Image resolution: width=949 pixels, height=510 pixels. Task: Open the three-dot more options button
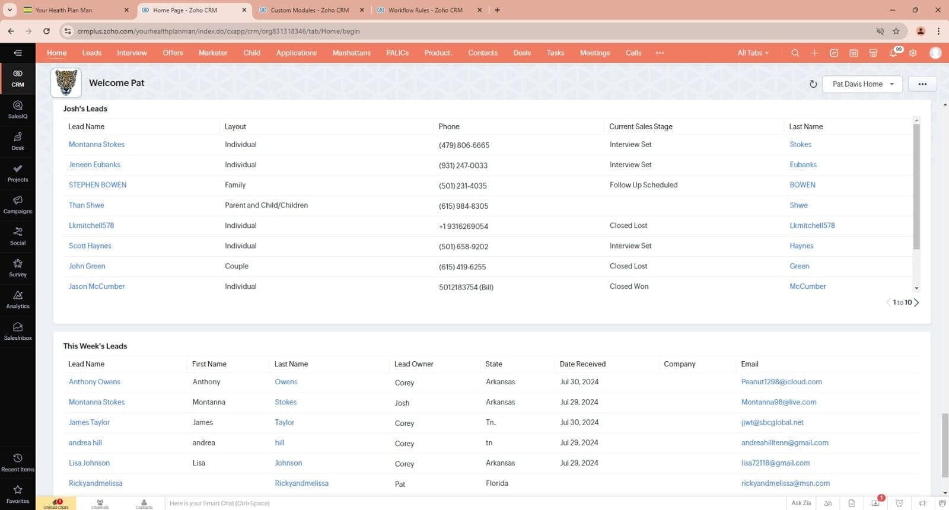point(922,84)
